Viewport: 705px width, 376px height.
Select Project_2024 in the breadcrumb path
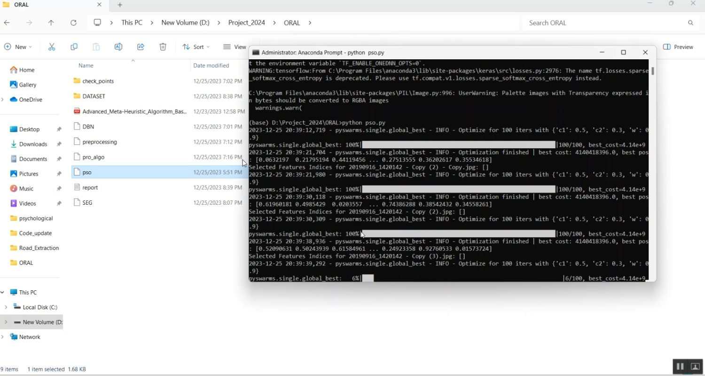tap(246, 23)
